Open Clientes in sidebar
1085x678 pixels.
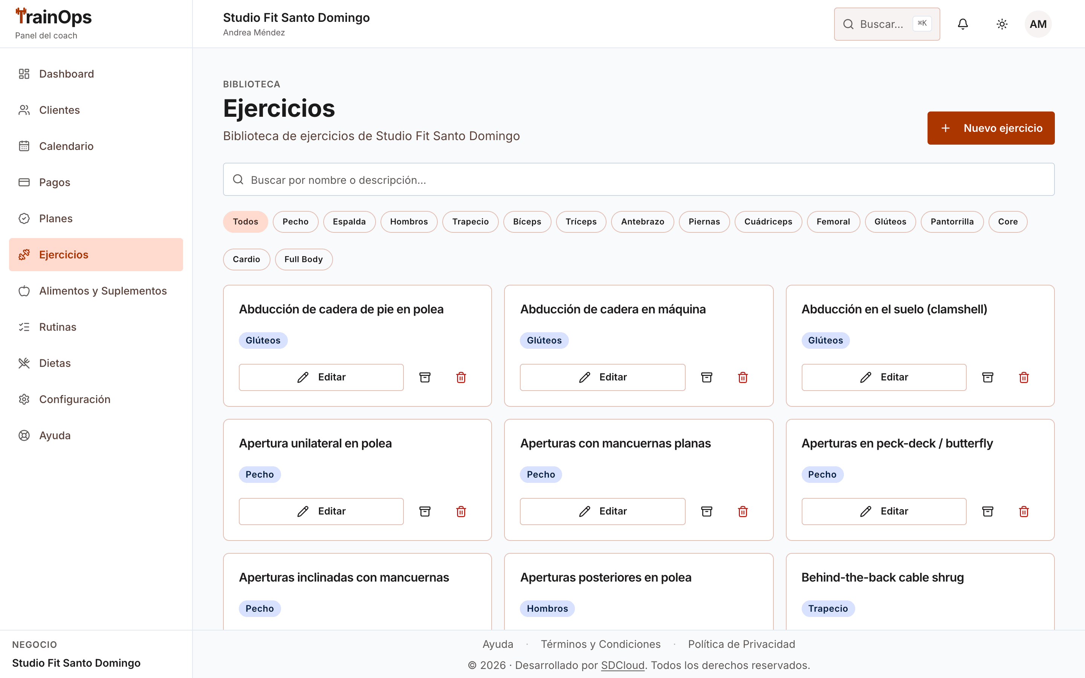(x=96, y=110)
